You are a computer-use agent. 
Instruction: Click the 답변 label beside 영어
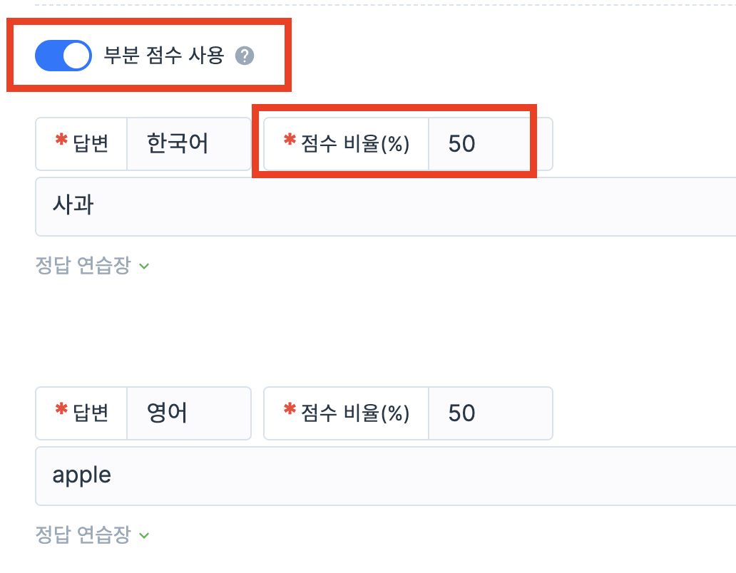(x=91, y=413)
